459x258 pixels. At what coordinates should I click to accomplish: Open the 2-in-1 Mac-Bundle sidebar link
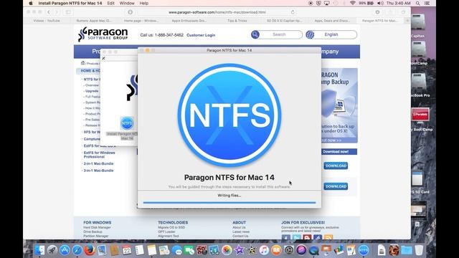(x=98, y=163)
